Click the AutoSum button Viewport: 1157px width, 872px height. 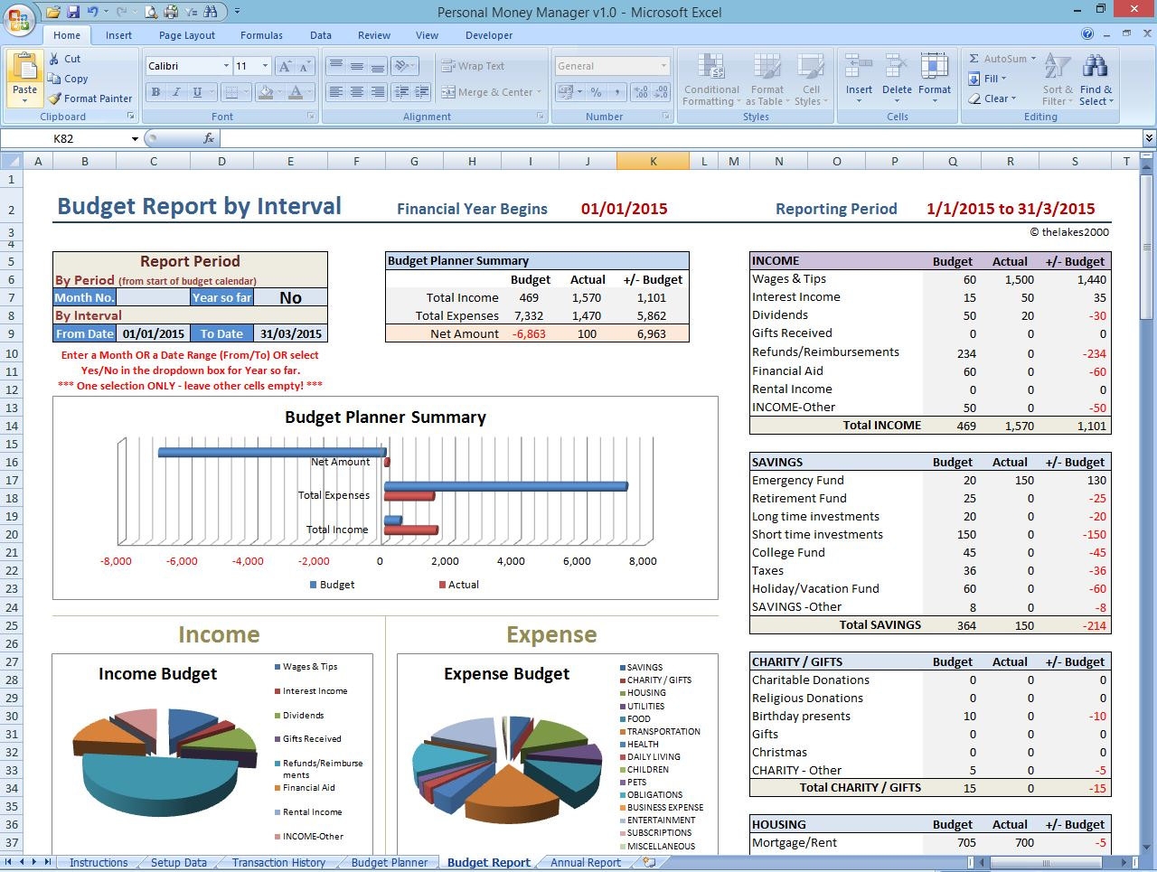[x=993, y=58]
